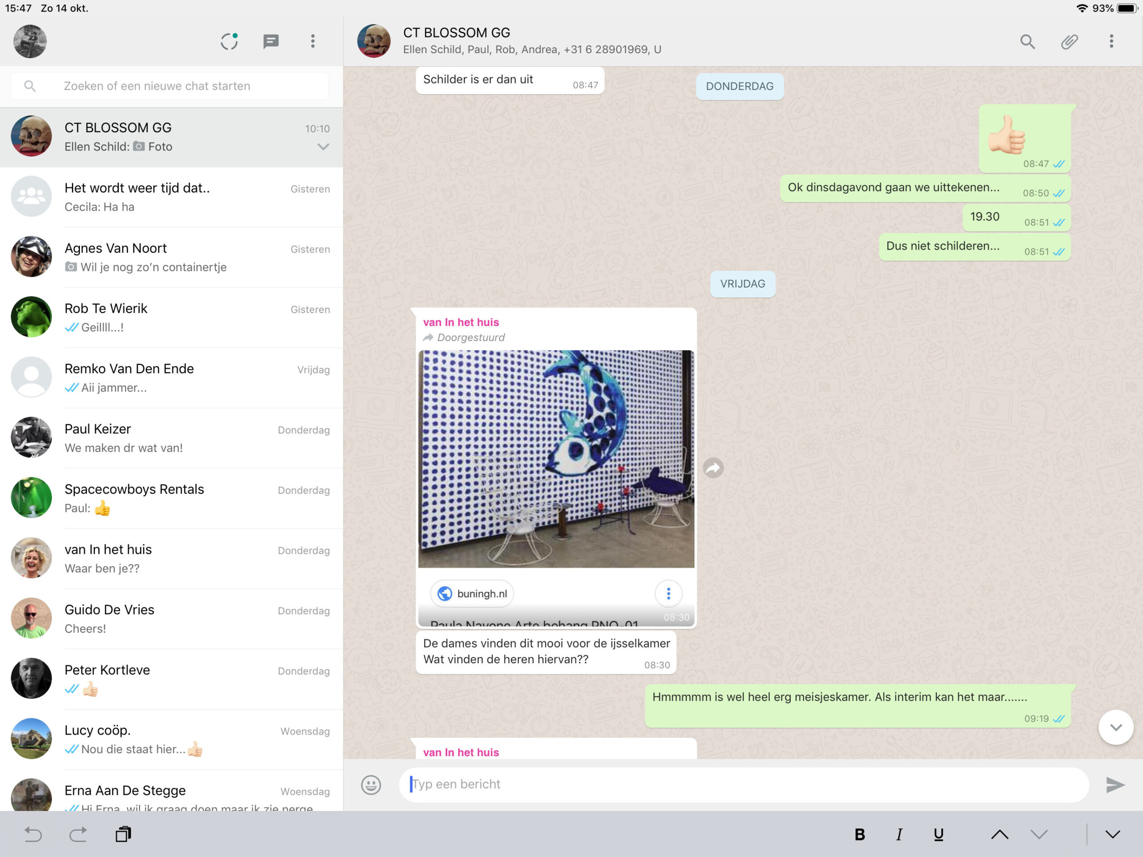The height and width of the screenshot is (857, 1143).
Task: Click the paperclip attach icon
Action: click(x=1069, y=42)
